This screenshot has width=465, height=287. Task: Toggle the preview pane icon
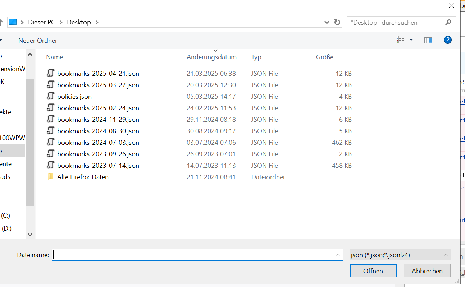coord(428,40)
